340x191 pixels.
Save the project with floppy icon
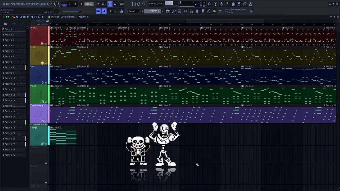(x=233, y=4)
